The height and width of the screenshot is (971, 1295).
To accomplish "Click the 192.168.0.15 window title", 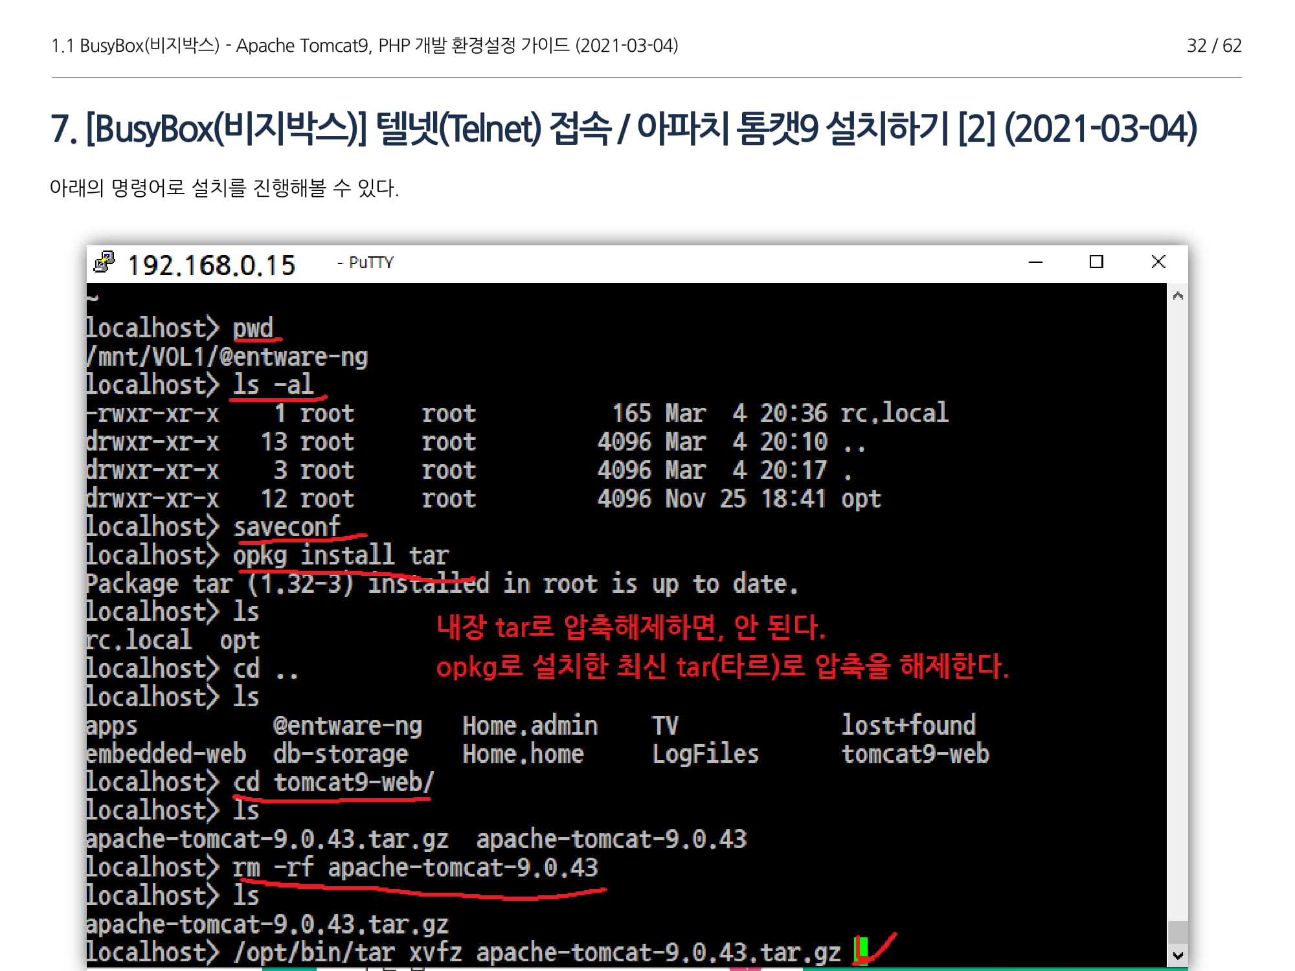I will click(211, 265).
